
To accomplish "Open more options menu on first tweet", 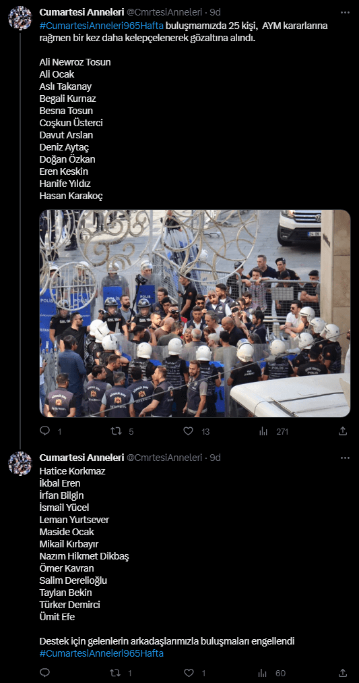I will pos(345,12).
